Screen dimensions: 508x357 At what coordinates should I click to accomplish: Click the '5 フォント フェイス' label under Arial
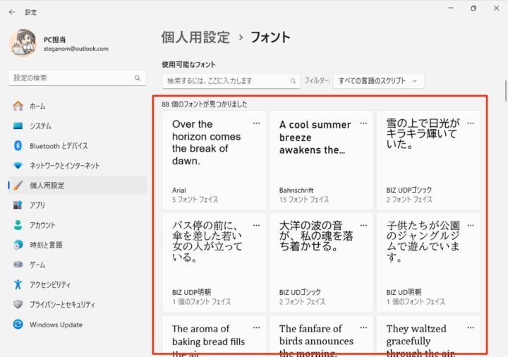point(195,200)
